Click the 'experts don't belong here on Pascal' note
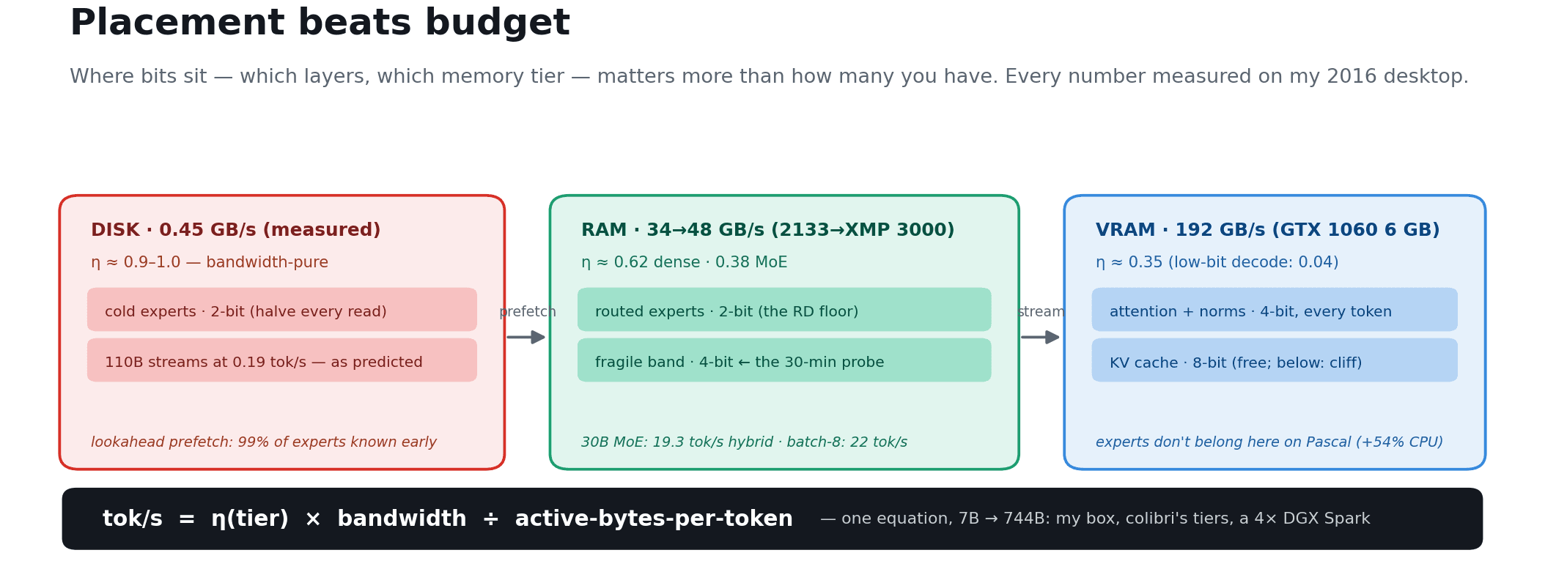This screenshot has width=1545, height=572. tap(1269, 442)
